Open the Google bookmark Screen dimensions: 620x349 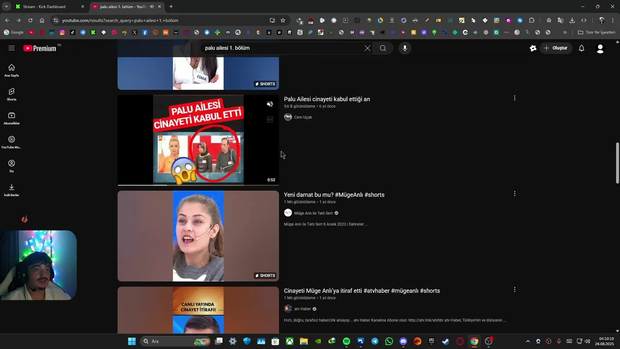click(14, 32)
